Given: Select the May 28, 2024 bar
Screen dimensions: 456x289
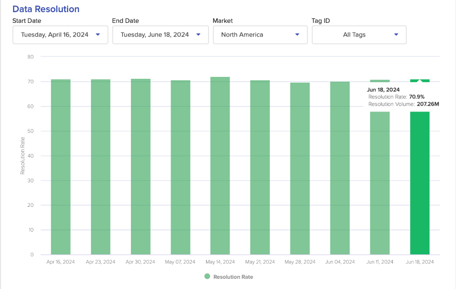Looking at the screenshot, I should 300,168.
